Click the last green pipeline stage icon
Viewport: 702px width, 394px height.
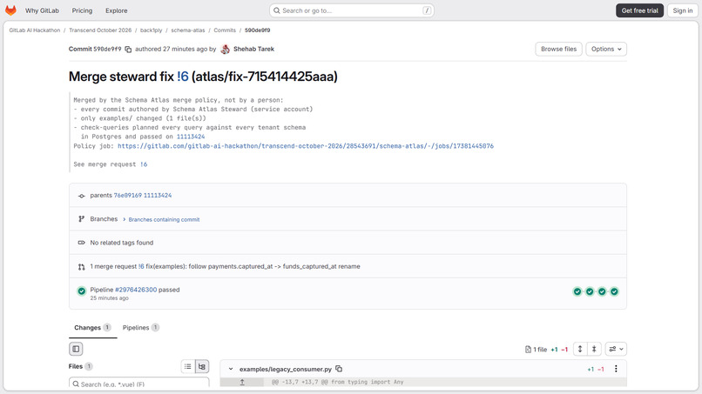tap(614, 291)
